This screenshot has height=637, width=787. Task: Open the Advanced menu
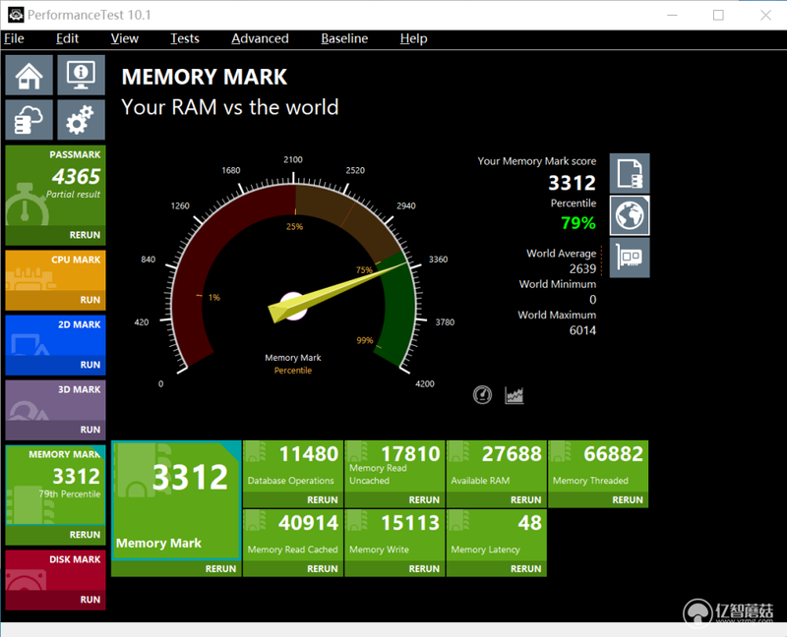click(260, 38)
